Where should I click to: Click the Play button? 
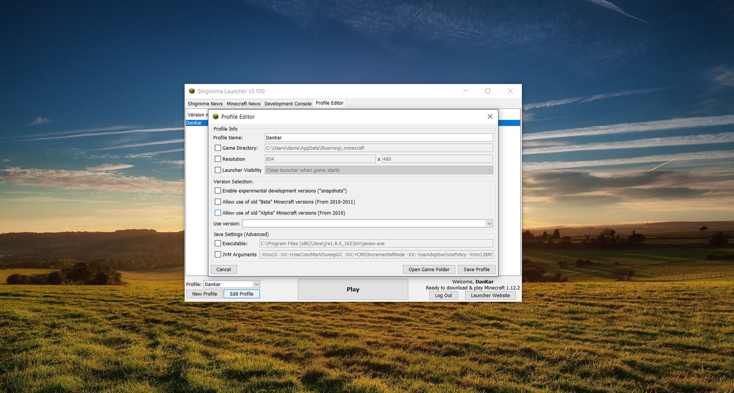coord(353,289)
